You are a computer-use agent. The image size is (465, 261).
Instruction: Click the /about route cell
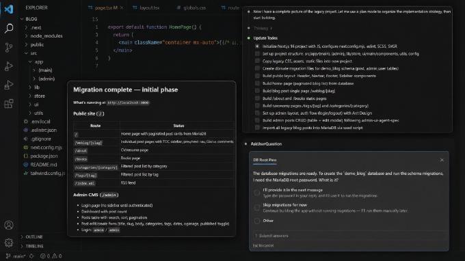click(81, 151)
